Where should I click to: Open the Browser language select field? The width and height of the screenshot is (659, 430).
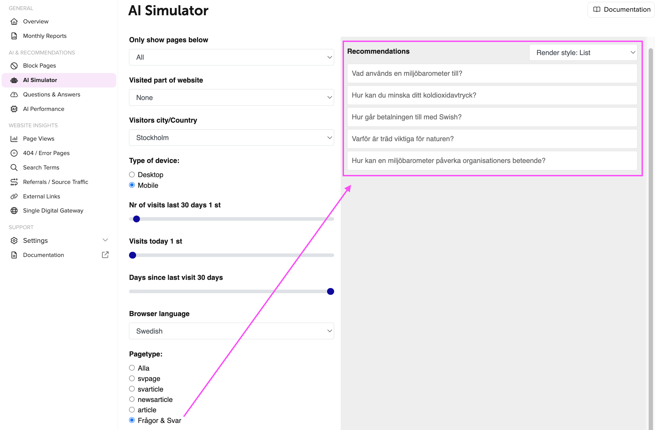232,331
